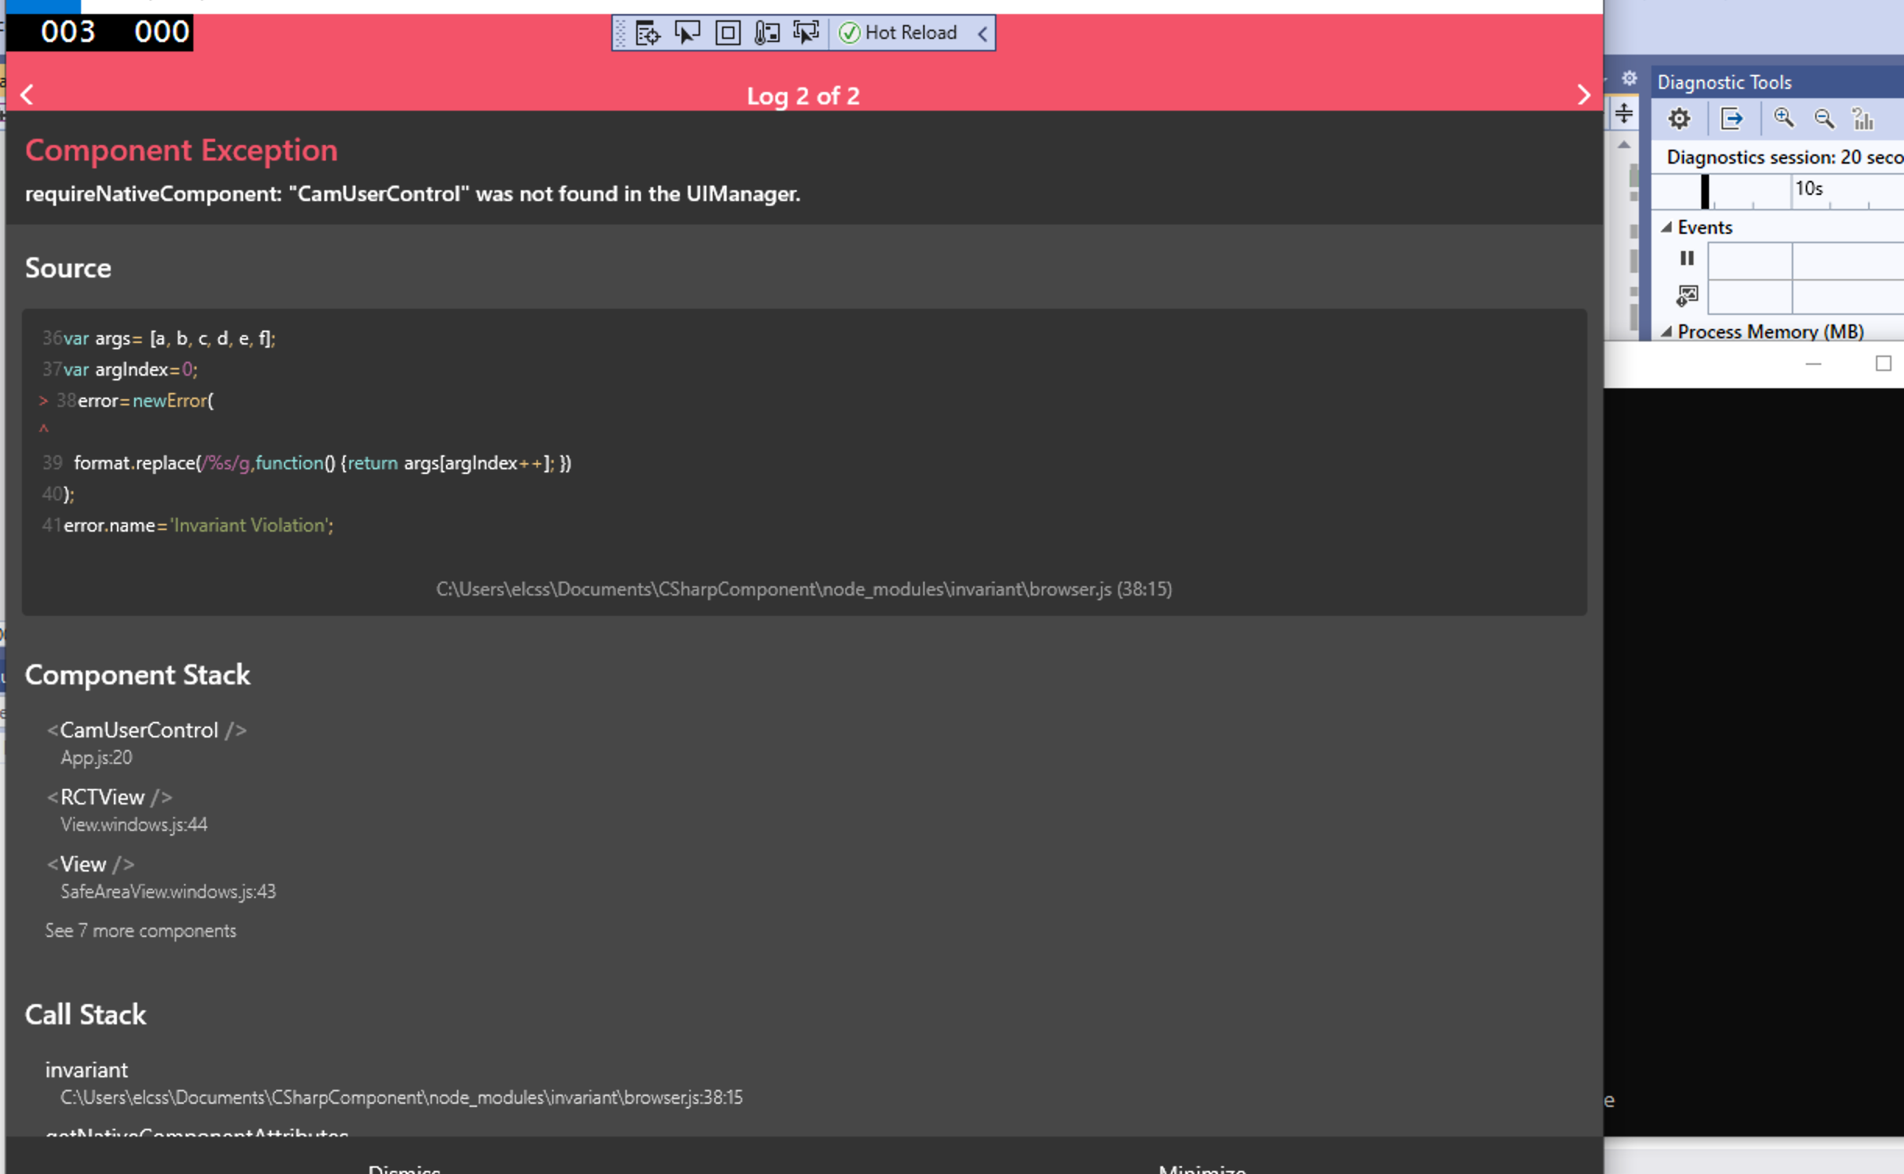Click the browser.js (38:15) source file path

click(x=804, y=589)
